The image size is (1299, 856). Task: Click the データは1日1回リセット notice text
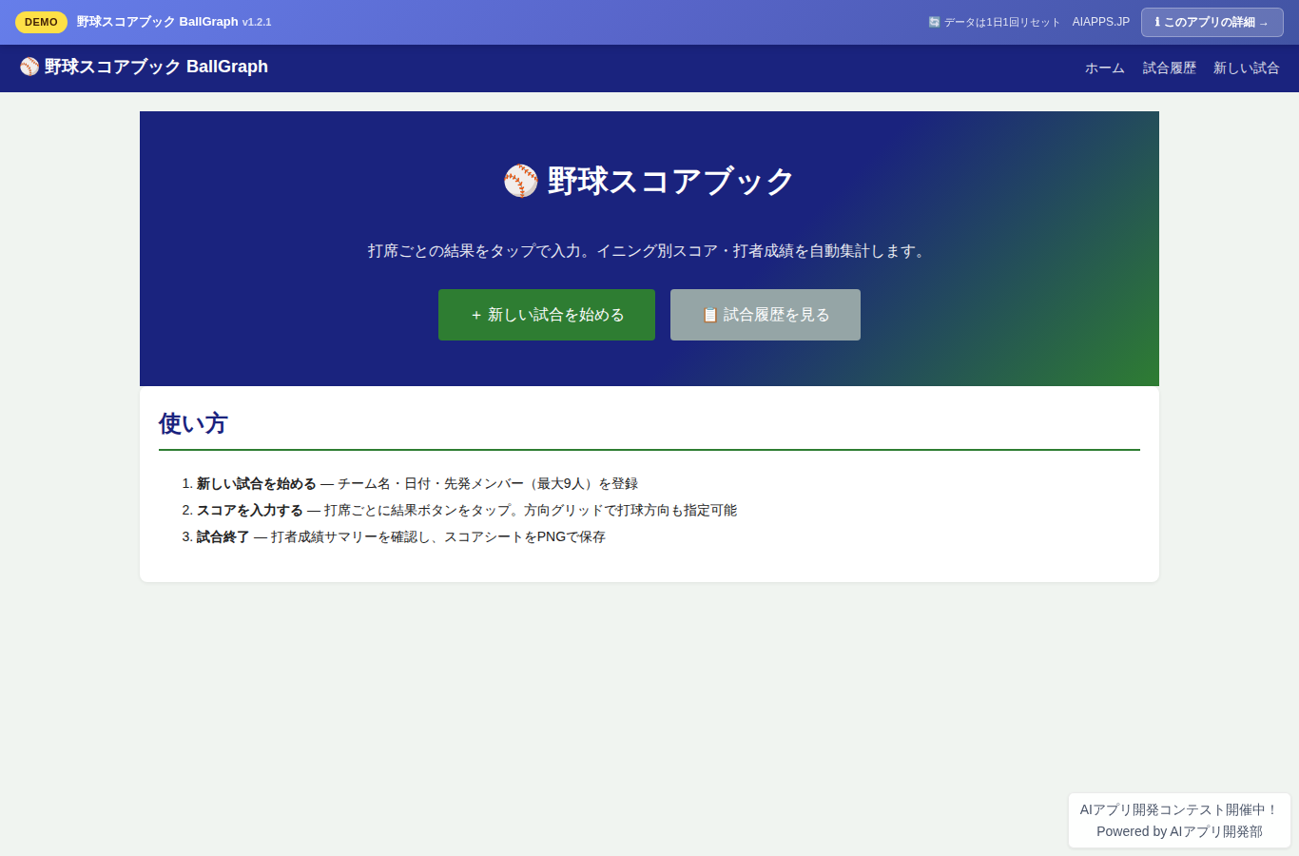[1002, 22]
